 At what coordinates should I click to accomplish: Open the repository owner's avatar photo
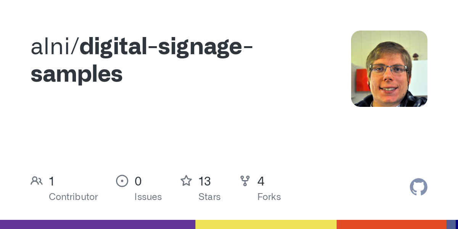[x=389, y=69]
